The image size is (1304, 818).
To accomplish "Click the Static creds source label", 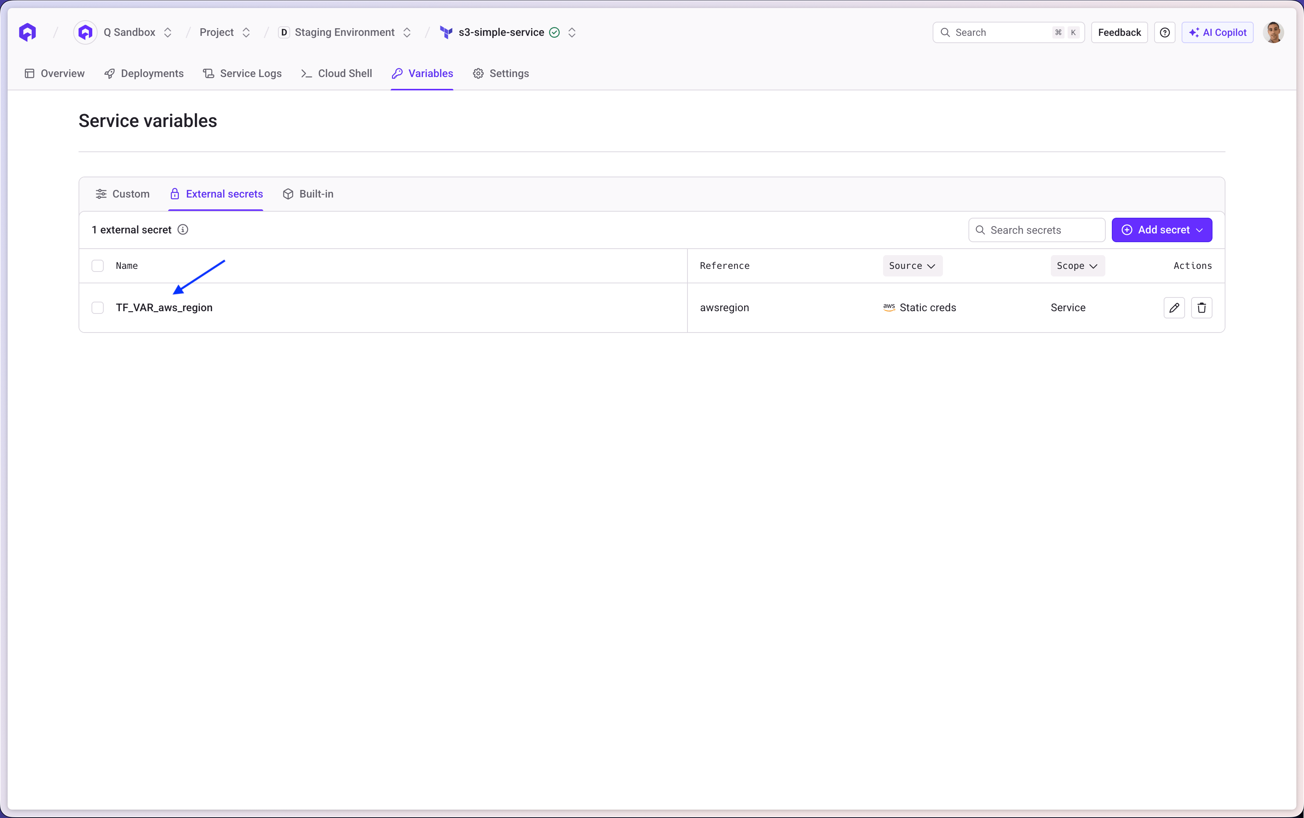I will (x=928, y=307).
